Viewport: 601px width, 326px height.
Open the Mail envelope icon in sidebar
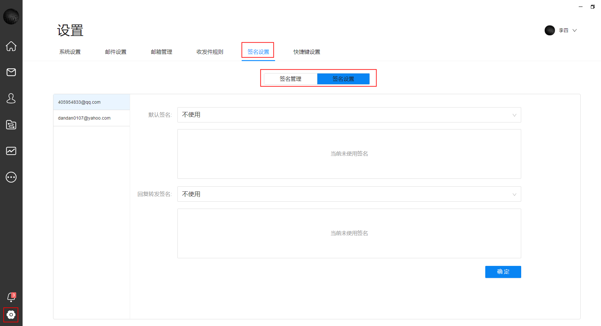click(x=11, y=72)
